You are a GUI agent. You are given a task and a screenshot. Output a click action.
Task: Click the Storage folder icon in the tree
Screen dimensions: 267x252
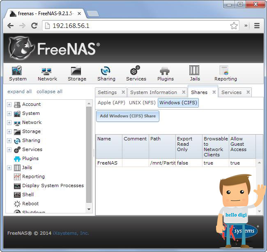(17, 132)
